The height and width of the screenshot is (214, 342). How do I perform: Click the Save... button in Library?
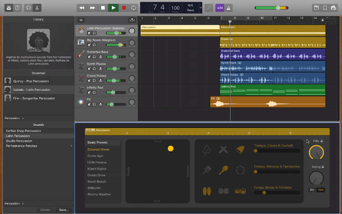coord(64,210)
